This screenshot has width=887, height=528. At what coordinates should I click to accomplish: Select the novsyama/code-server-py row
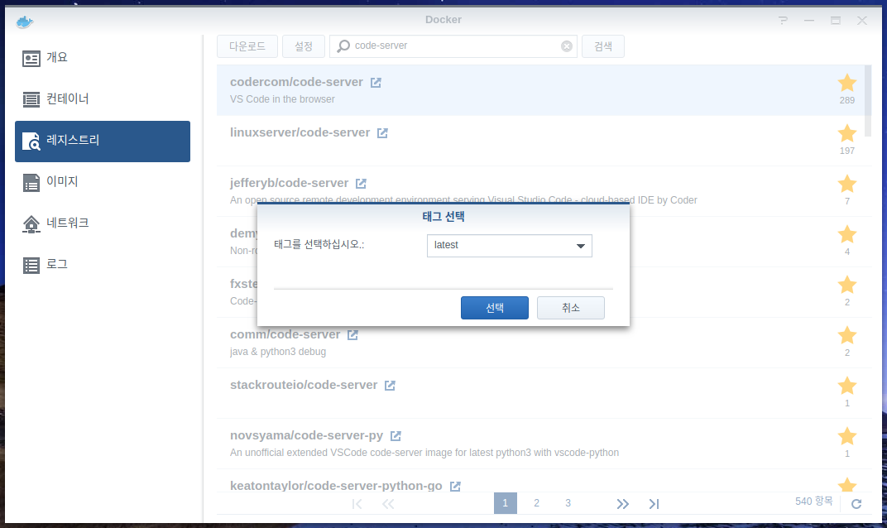[x=541, y=444]
